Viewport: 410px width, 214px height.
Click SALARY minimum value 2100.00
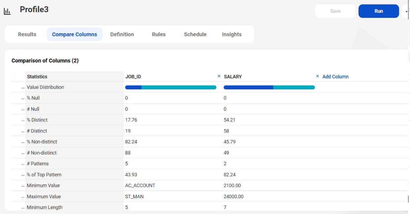(x=232, y=185)
